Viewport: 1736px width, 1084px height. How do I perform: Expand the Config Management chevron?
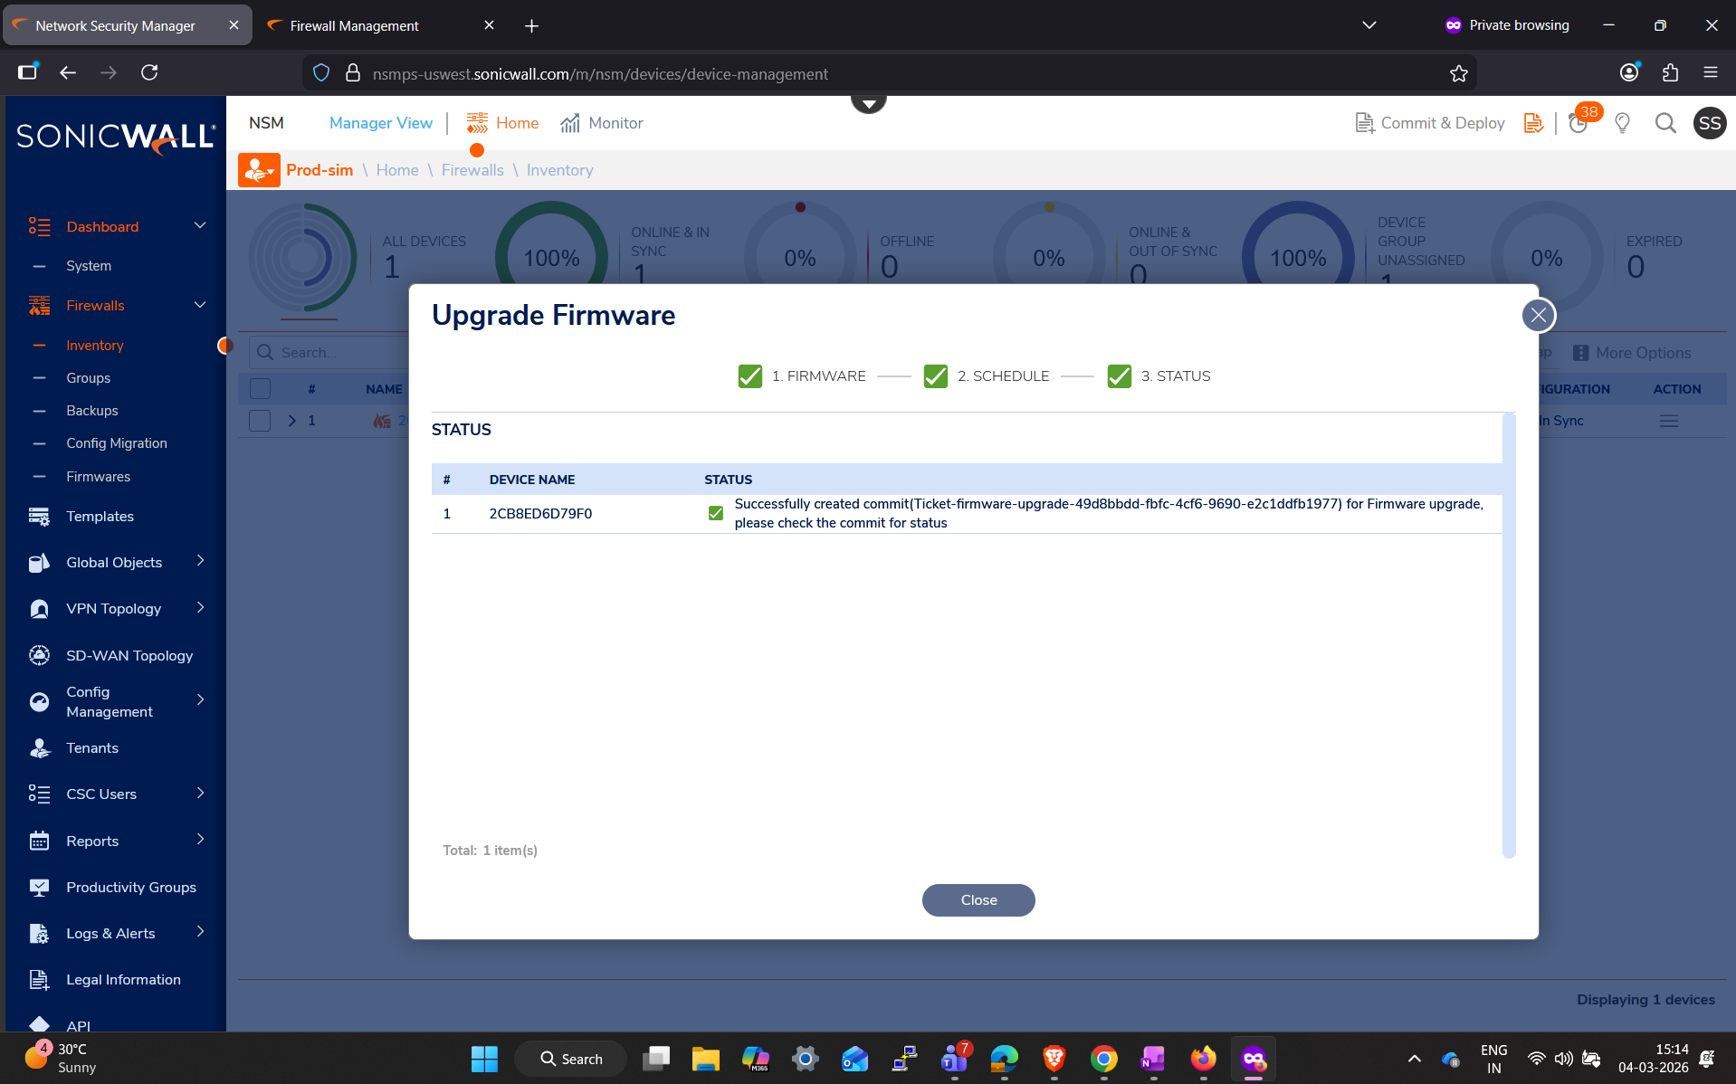click(x=200, y=699)
